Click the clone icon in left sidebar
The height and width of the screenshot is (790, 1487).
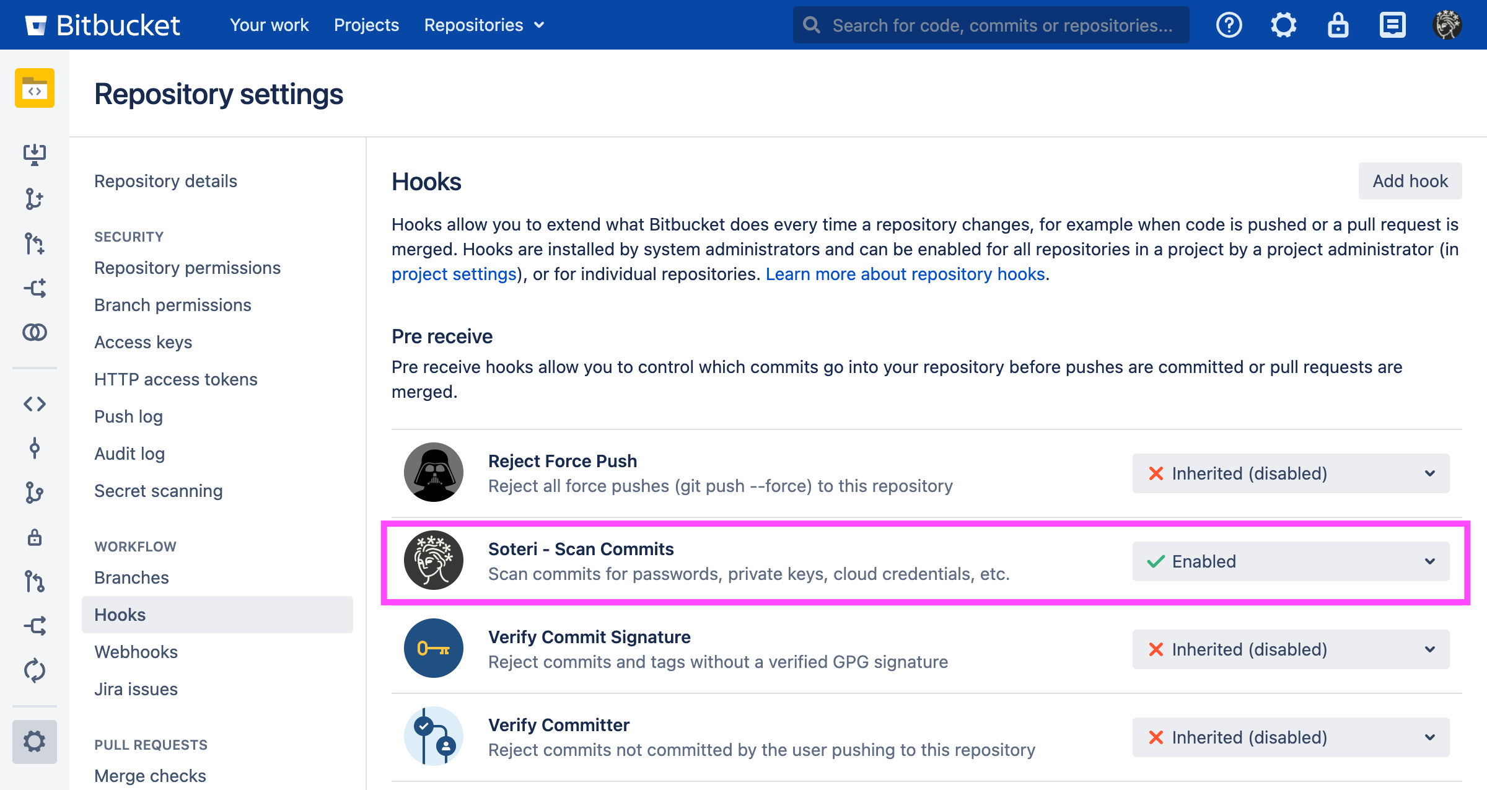coord(35,154)
